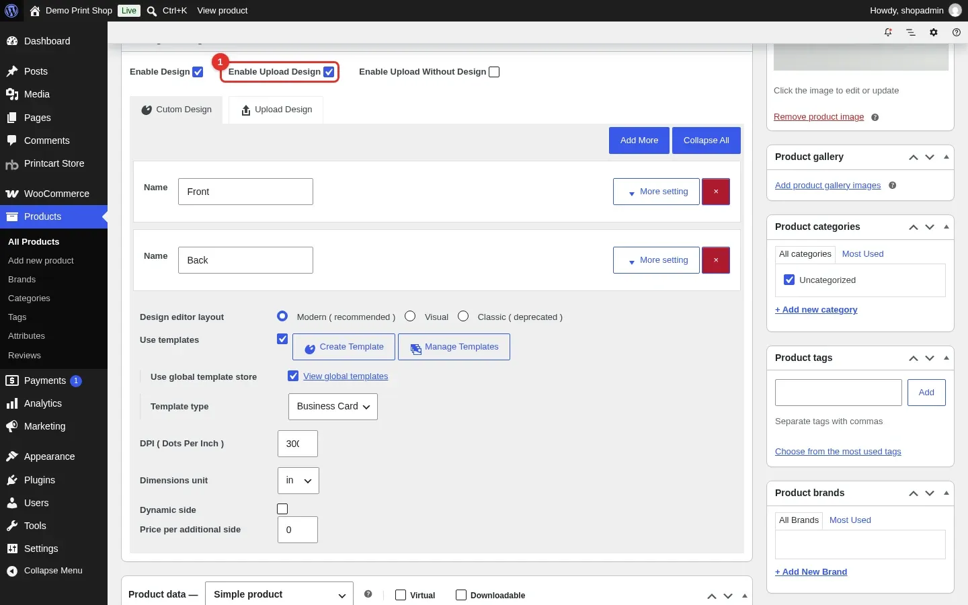Click the help icon beside Remove product image

click(x=875, y=117)
